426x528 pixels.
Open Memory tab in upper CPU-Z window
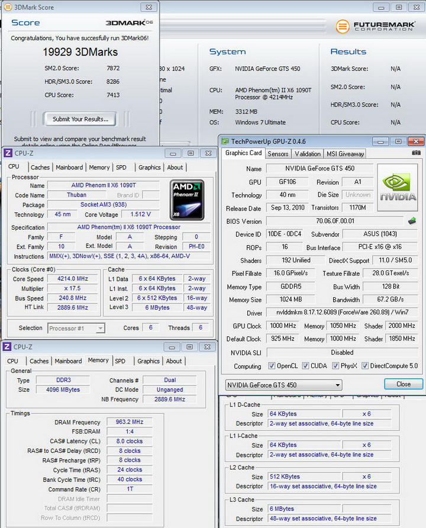[99, 168]
